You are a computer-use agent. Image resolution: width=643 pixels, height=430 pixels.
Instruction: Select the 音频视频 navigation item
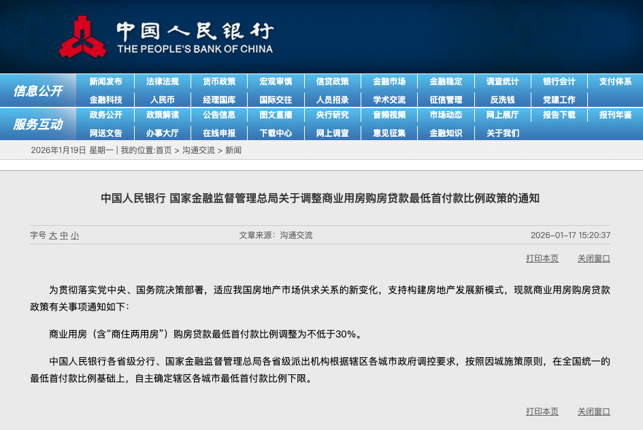[389, 115]
